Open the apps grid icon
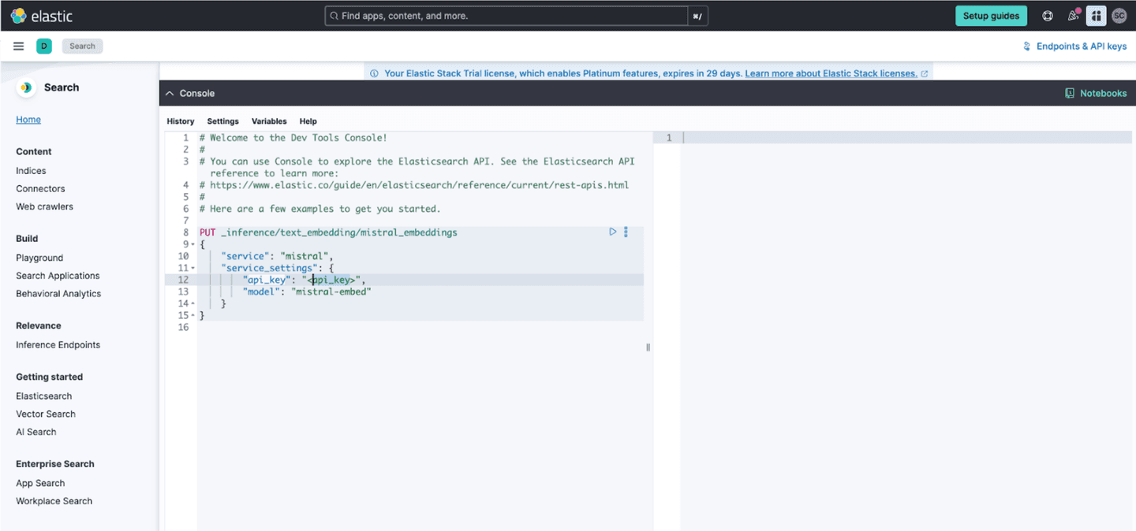Viewport: 1136px width, 531px height. click(x=1096, y=15)
